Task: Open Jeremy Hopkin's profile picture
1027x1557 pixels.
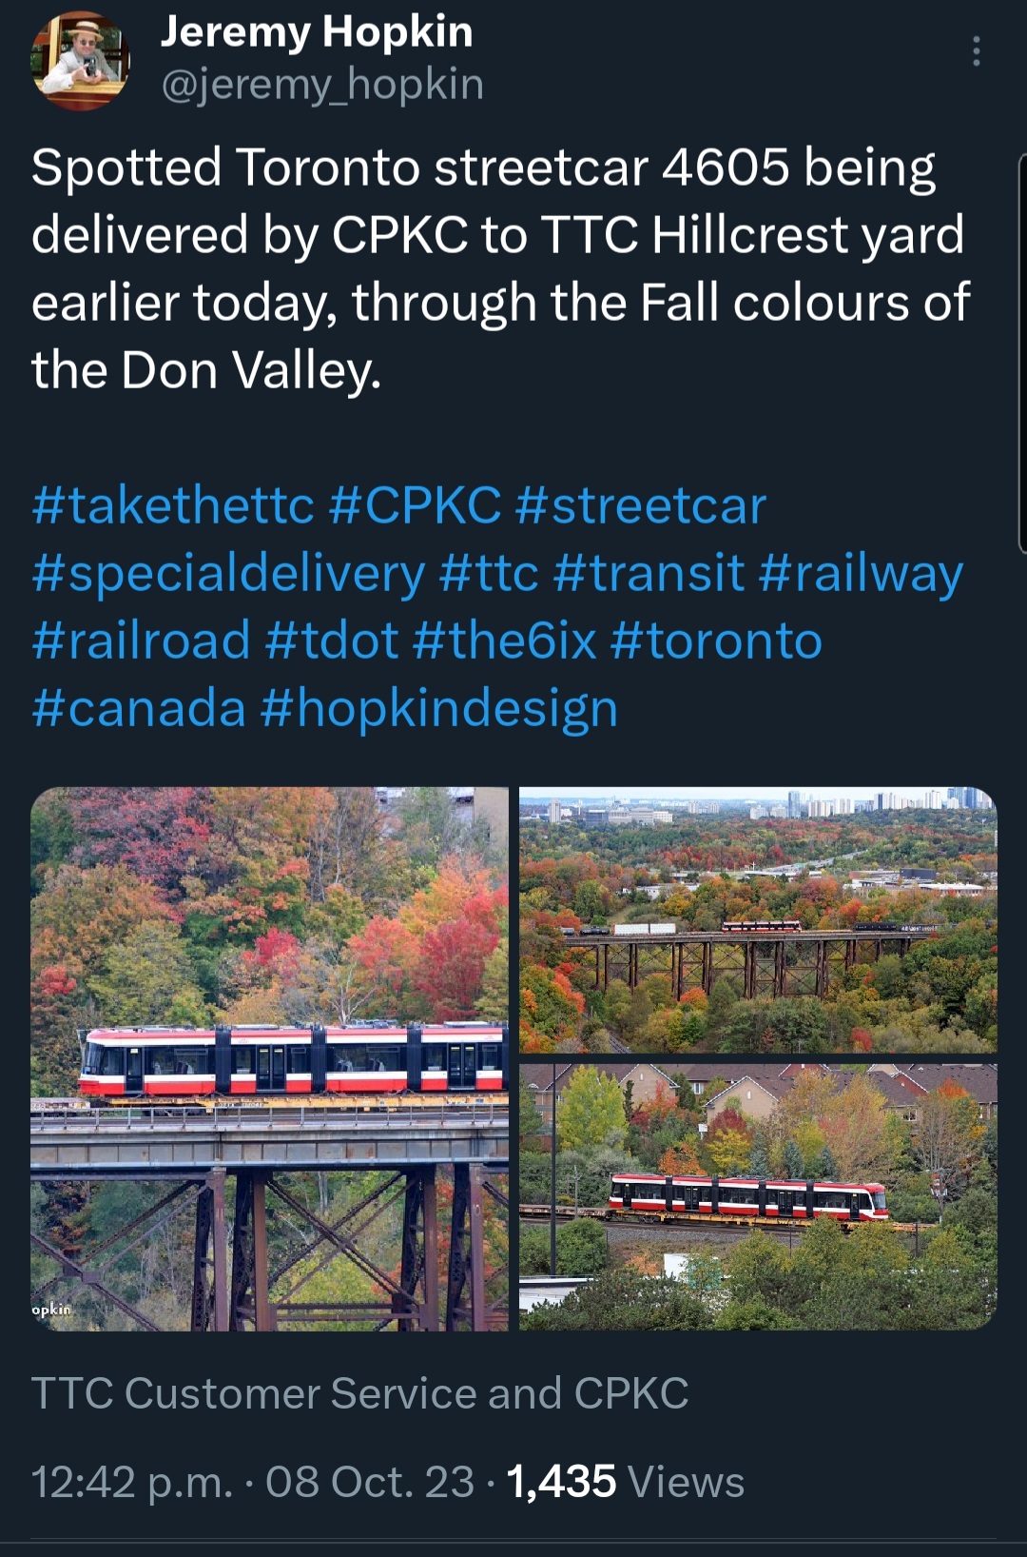Action: pos(80,61)
